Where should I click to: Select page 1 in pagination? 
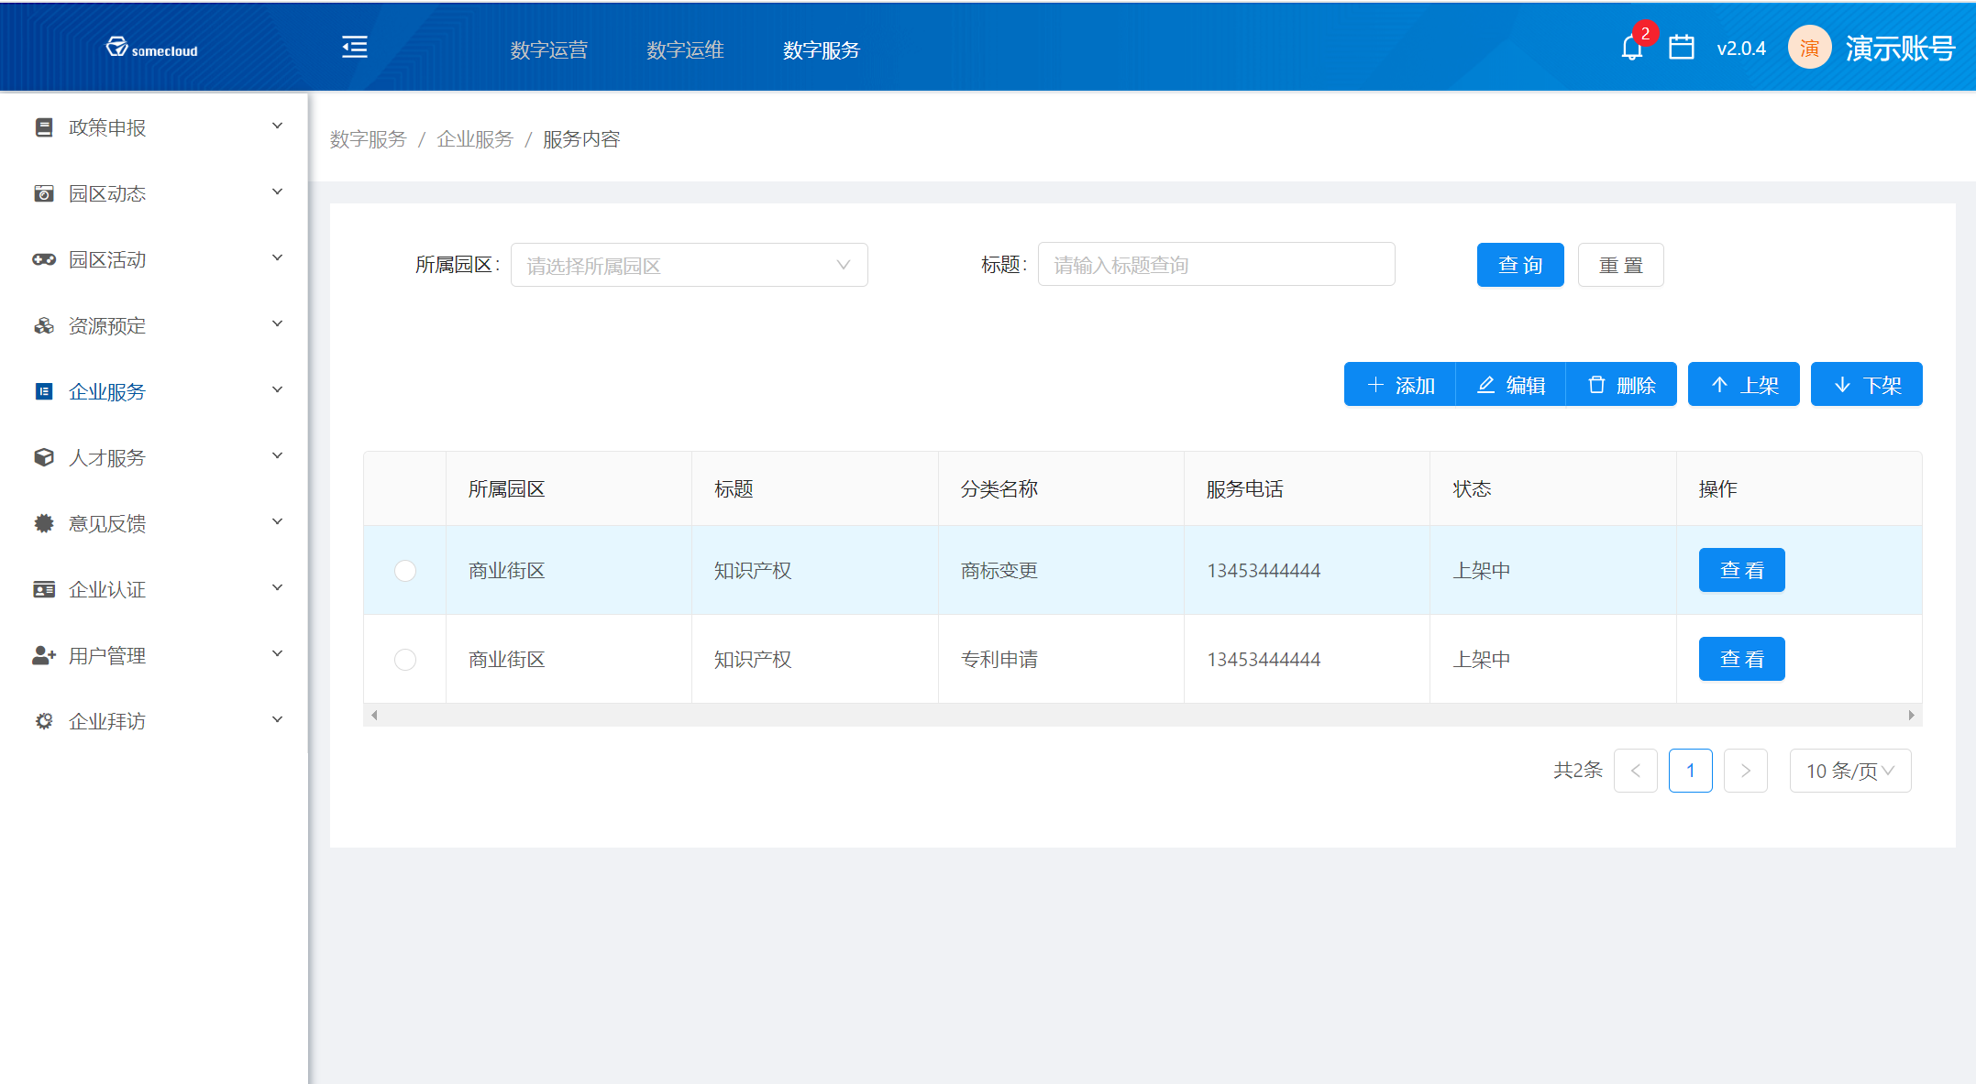tap(1691, 771)
